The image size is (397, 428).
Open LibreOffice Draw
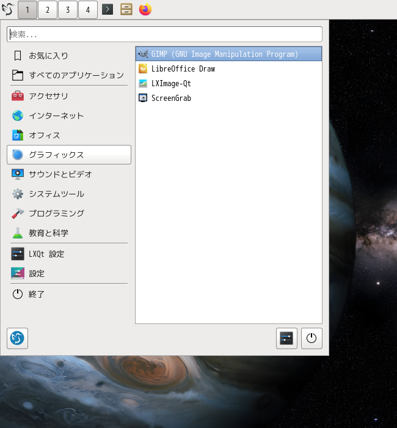tap(183, 69)
